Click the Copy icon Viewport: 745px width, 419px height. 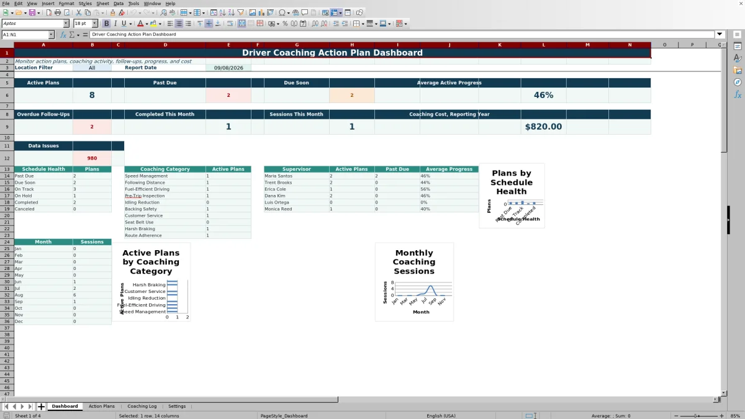coord(88,12)
